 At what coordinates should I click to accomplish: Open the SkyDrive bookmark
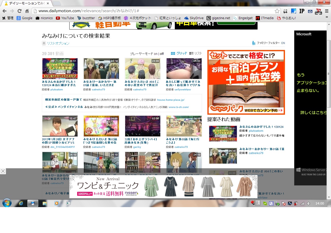pos(194,18)
